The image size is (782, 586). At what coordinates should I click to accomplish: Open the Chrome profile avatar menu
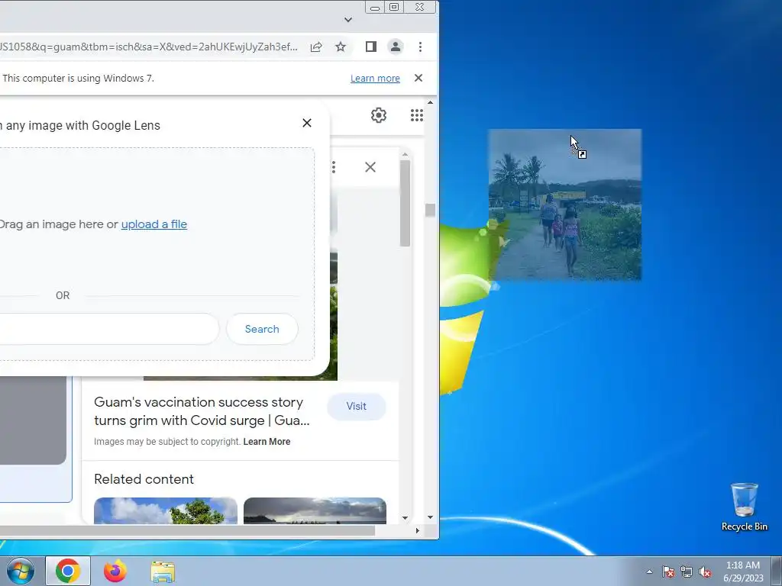point(396,47)
